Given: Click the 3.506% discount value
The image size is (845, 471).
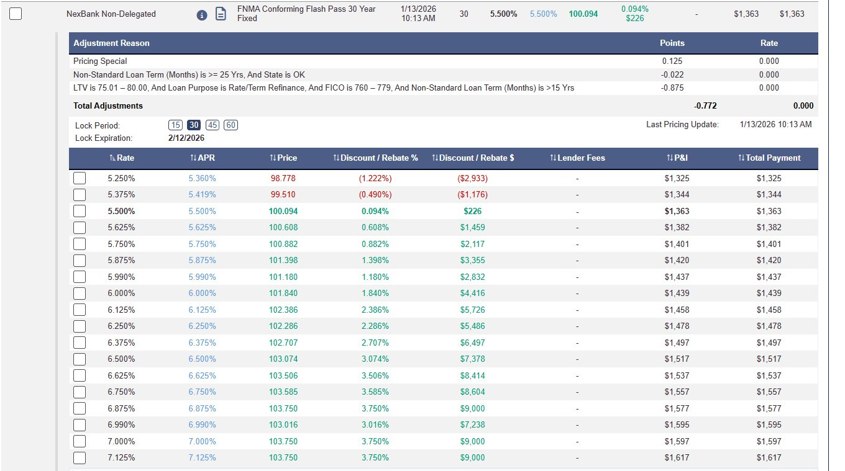Looking at the screenshot, I should (x=375, y=375).
